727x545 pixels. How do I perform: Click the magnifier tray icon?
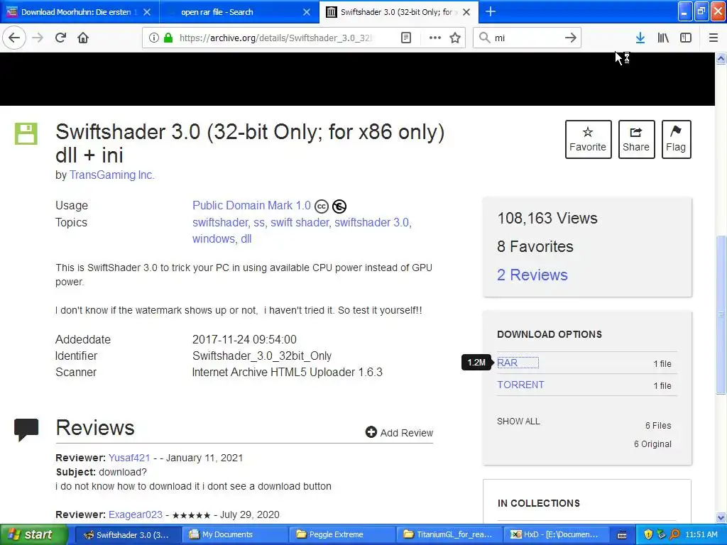[675, 534]
